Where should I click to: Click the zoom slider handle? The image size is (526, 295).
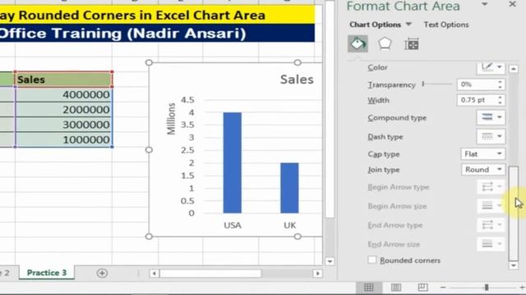point(487,288)
